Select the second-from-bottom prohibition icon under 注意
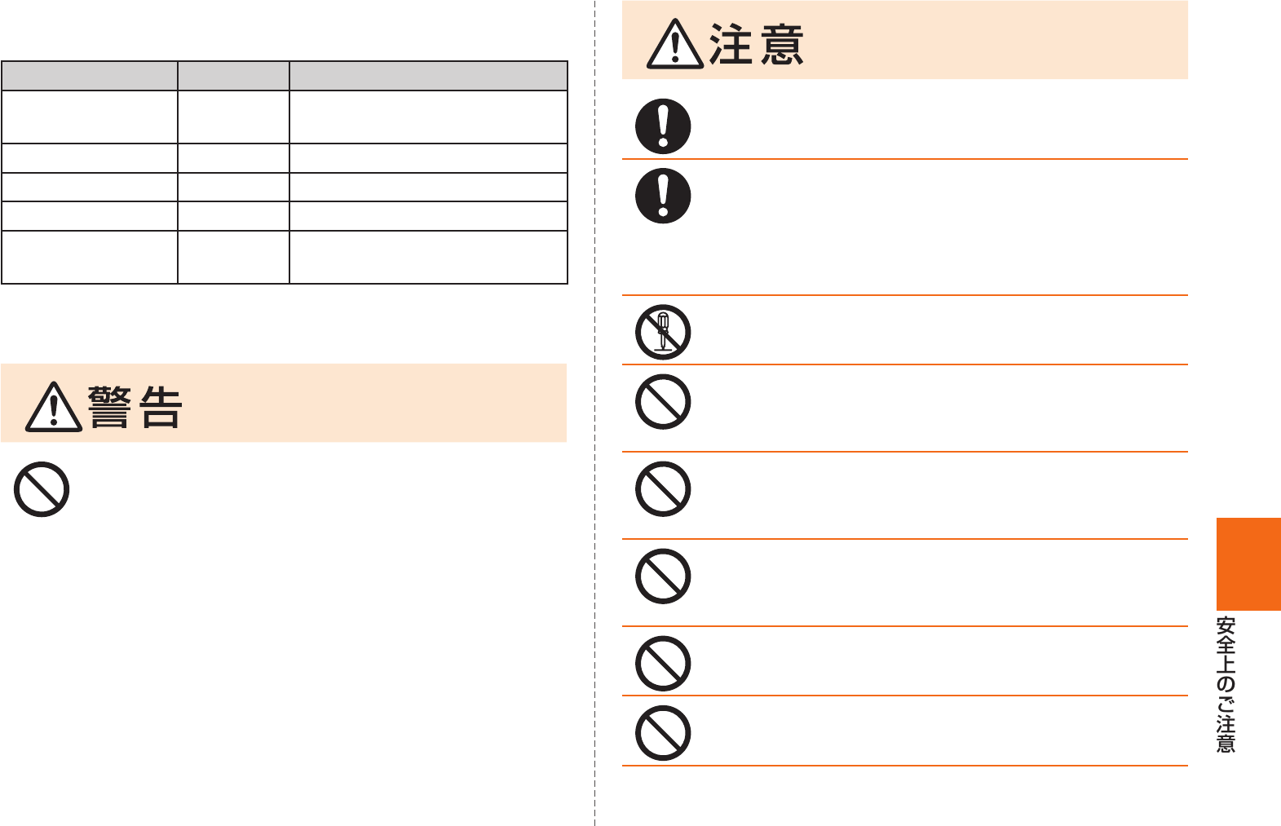The image size is (1281, 826). (x=663, y=664)
